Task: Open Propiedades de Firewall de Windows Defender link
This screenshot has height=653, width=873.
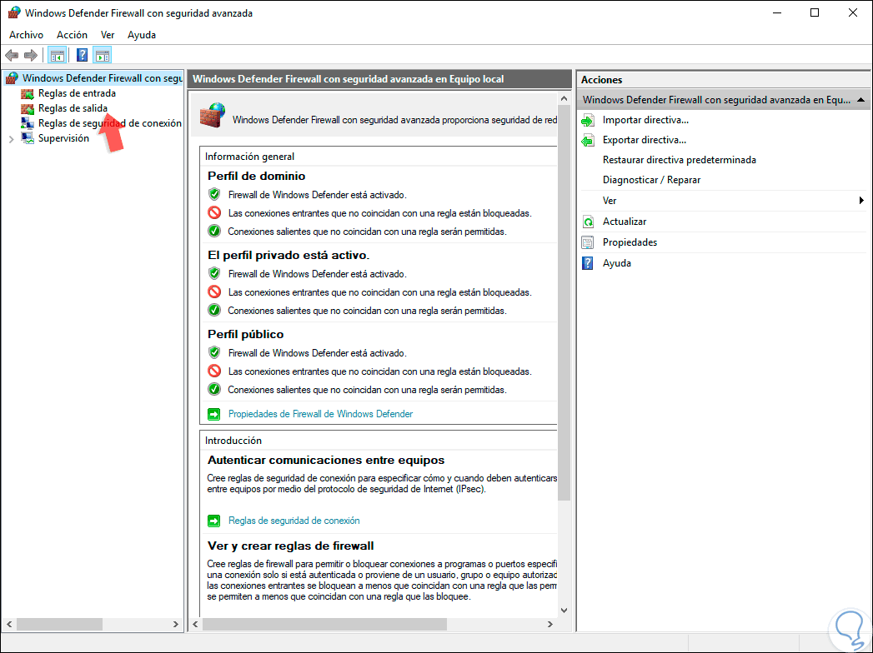Action: [321, 414]
